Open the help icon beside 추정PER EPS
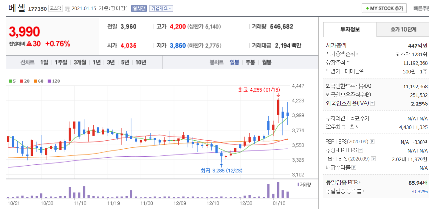 click(x=360, y=150)
